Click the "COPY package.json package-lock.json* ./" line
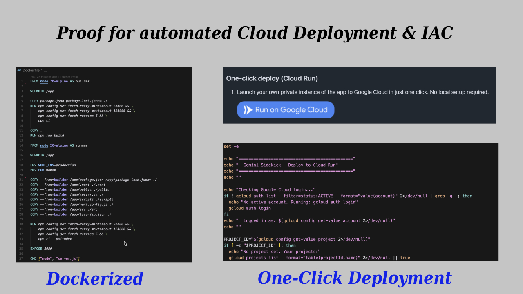 click(x=69, y=101)
